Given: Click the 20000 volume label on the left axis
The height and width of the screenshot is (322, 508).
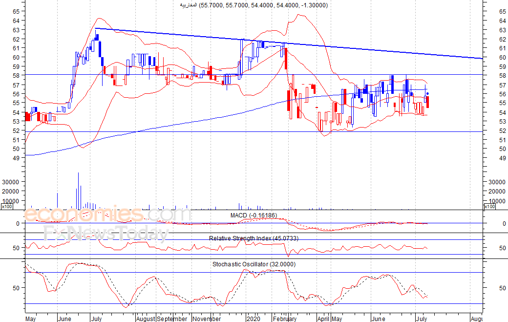Looking at the screenshot, I should (x=10, y=192).
